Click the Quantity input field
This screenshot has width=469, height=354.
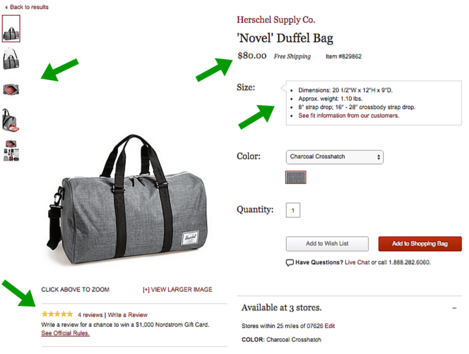293,210
